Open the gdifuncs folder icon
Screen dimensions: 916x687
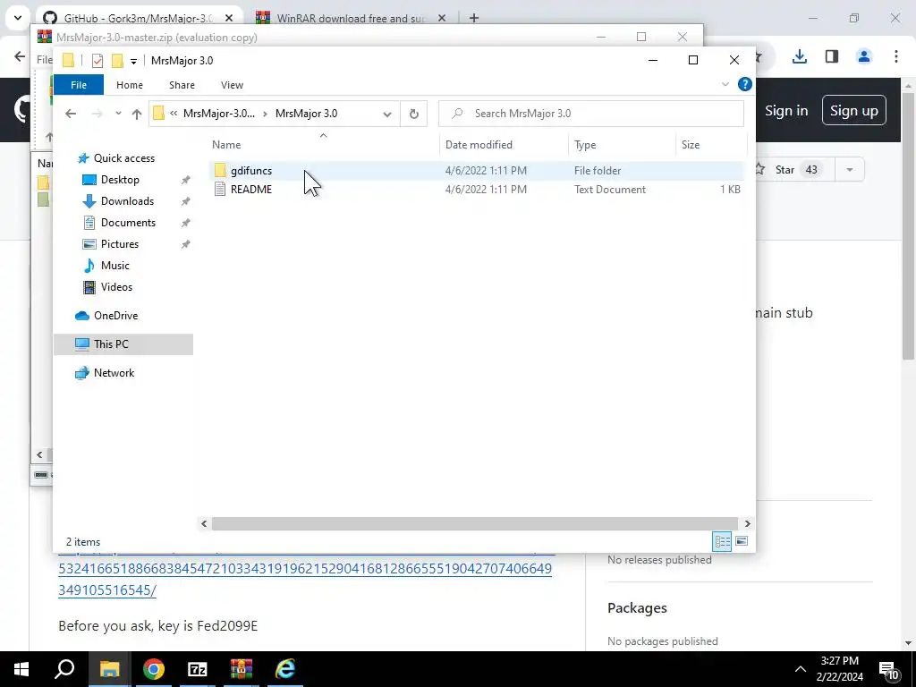click(220, 171)
